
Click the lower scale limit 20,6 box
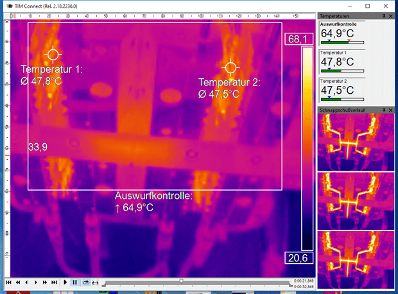tap(298, 258)
